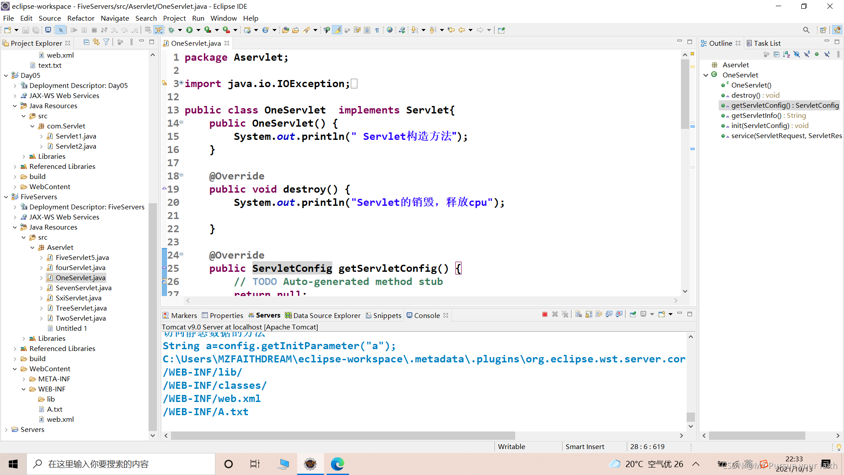Image resolution: width=844 pixels, height=475 pixels.
Task: Expand the Servers project node
Action: [6, 430]
